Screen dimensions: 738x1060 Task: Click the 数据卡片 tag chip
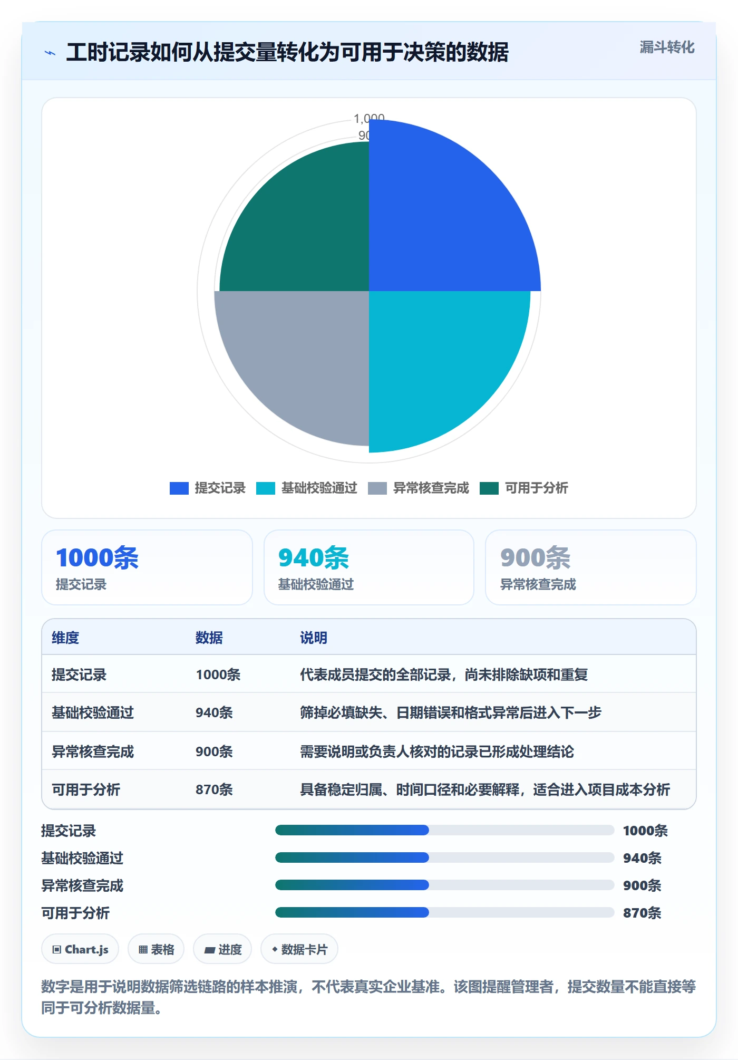pos(299,949)
